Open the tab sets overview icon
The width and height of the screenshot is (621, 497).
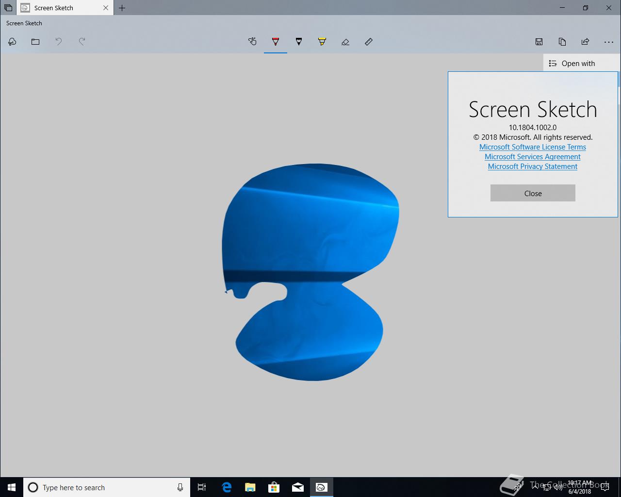tap(8, 8)
